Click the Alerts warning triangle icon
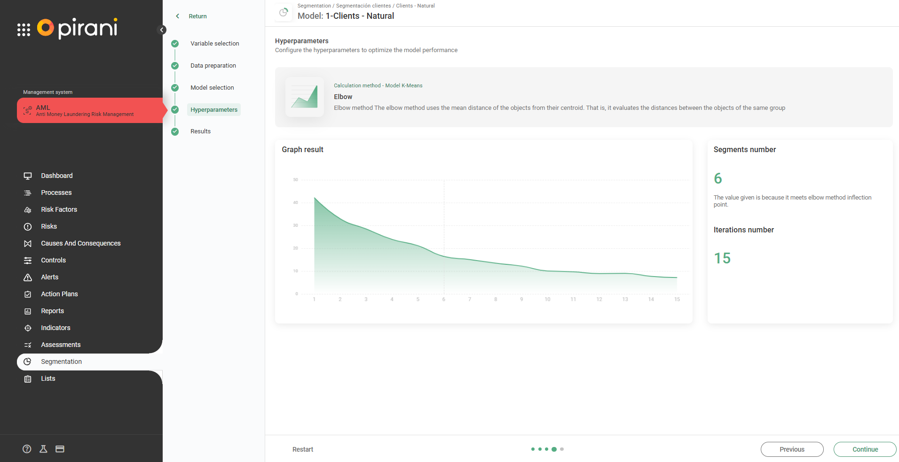The image size is (899, 462). (28, 277)
